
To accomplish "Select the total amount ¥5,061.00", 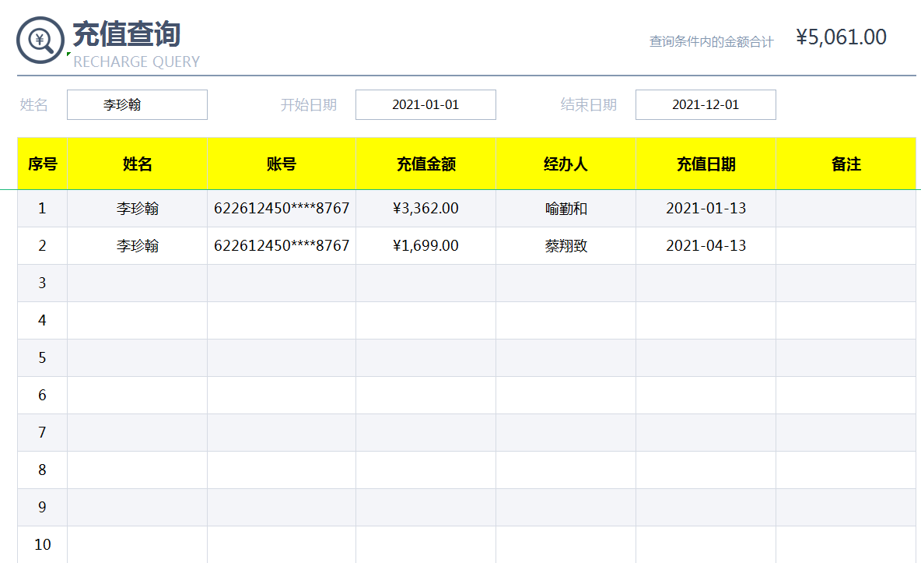I will (841, 37).
